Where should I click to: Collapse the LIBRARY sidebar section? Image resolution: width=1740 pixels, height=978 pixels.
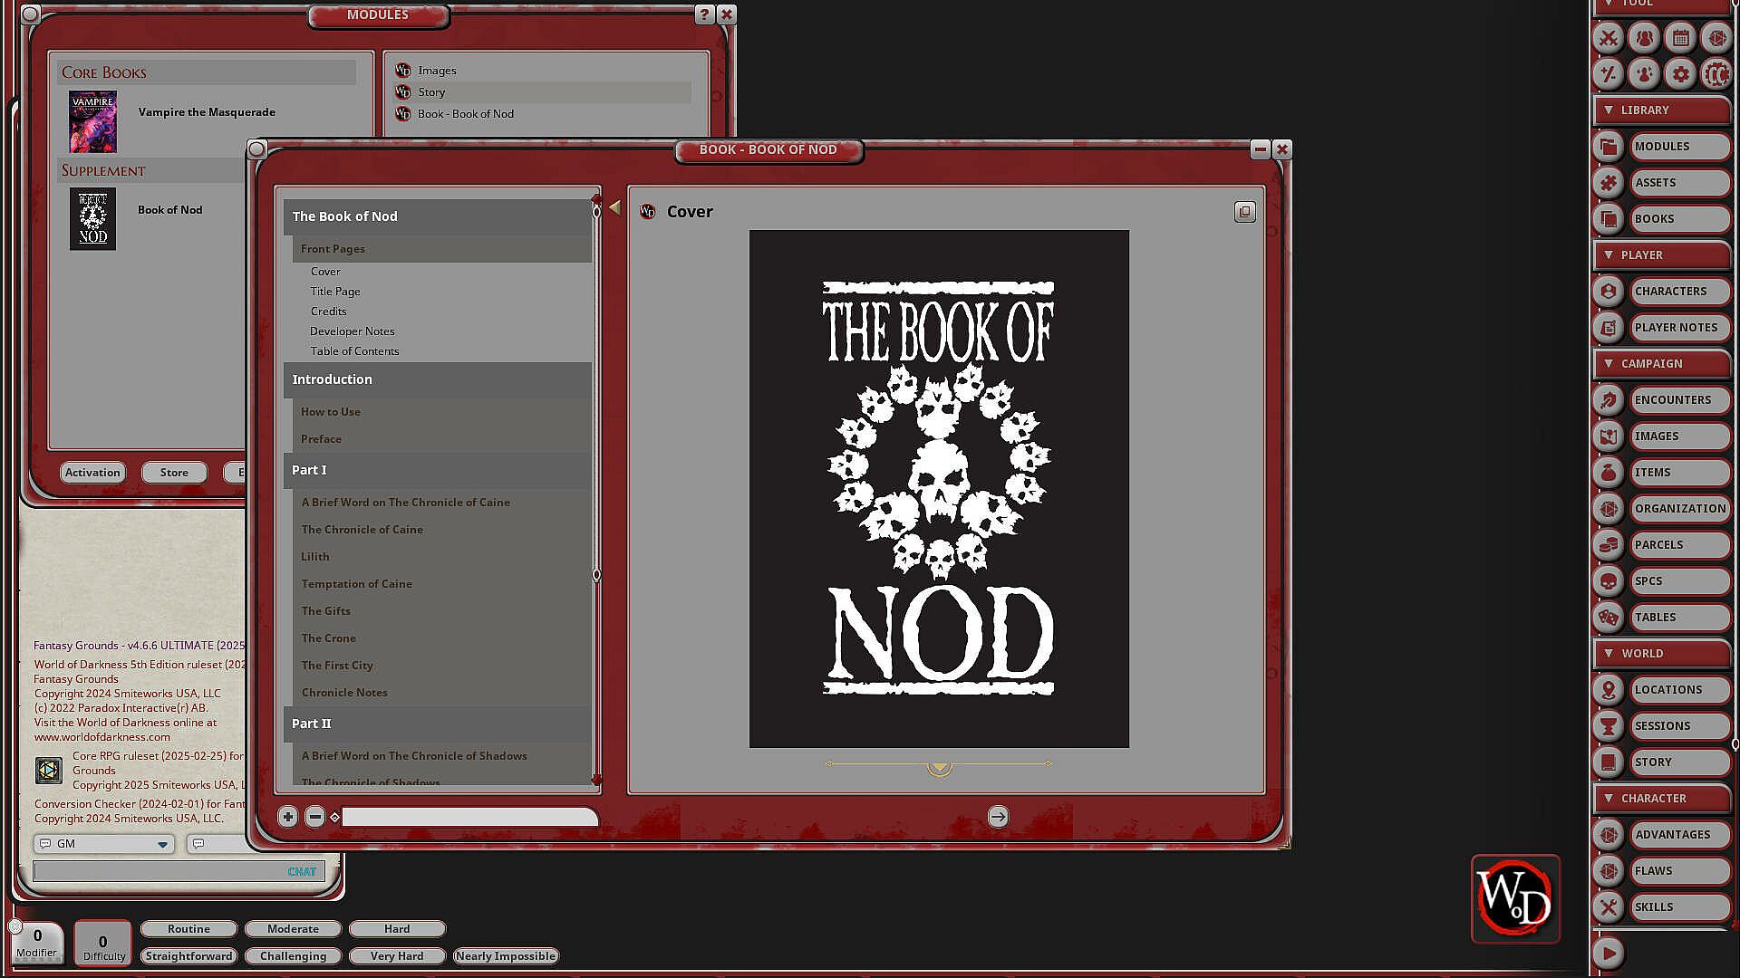click(1609, 110)
